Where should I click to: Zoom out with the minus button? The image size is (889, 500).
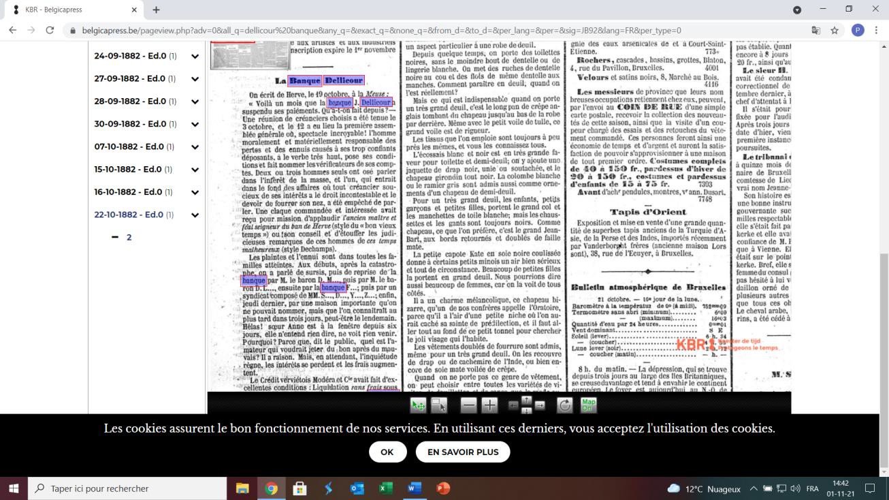point(468,405)
